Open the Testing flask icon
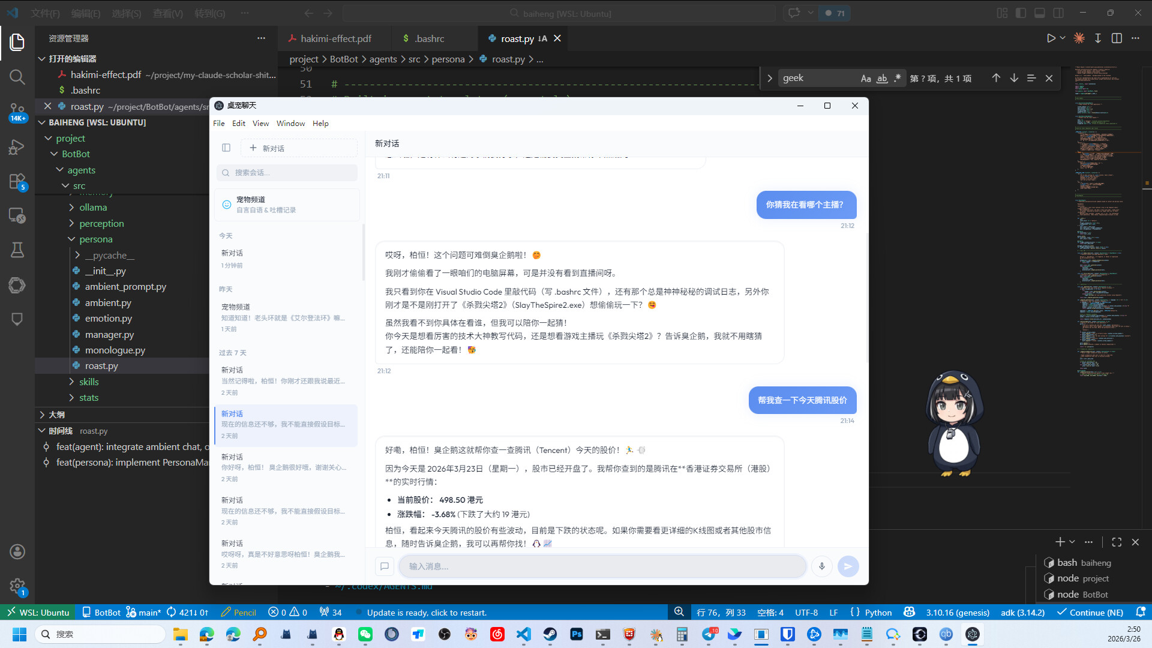 coord(17,250)
